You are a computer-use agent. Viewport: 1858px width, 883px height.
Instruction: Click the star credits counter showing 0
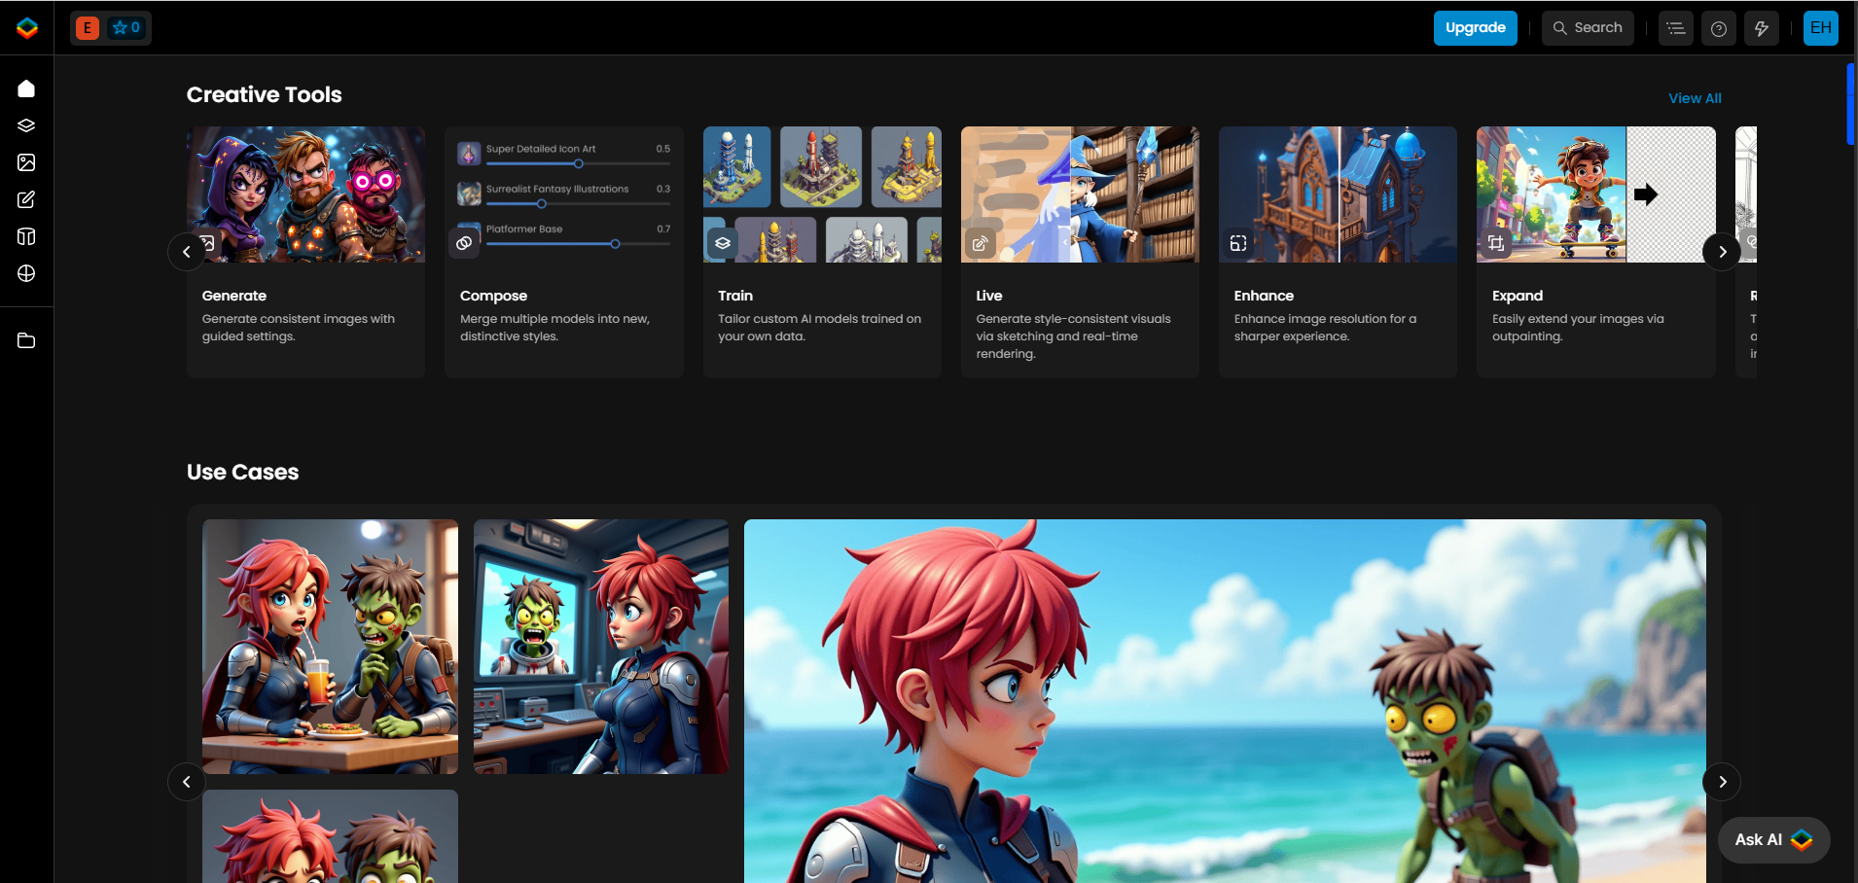pos(126,28)
